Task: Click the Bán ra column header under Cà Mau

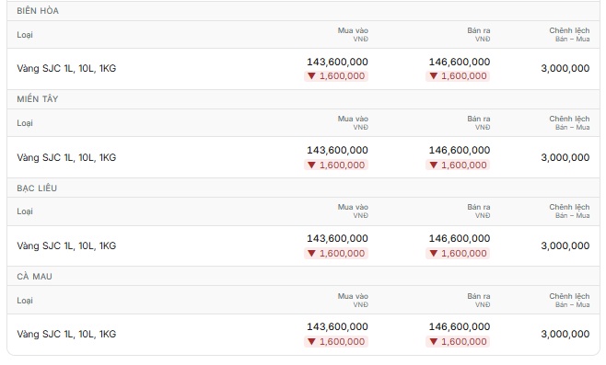Action: tap(479, 300)
